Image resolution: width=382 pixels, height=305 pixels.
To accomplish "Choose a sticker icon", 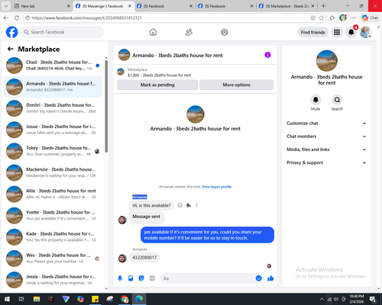I will 141,278.
